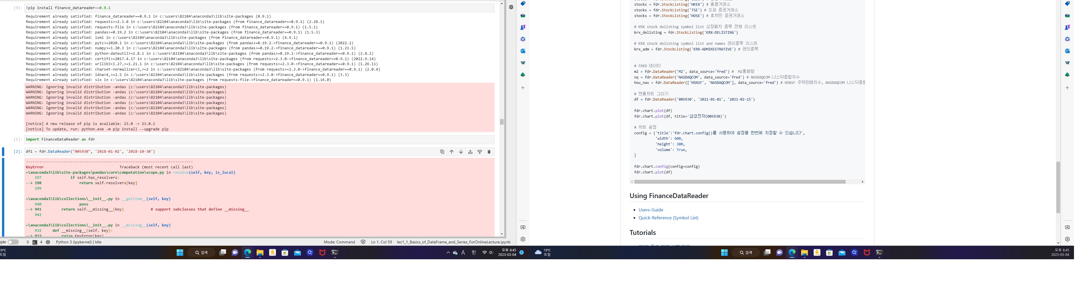The image size is (1089, 306).
Task: Click the 'A' IME mode indicator in tray
Action: click(x=463, y=253)
